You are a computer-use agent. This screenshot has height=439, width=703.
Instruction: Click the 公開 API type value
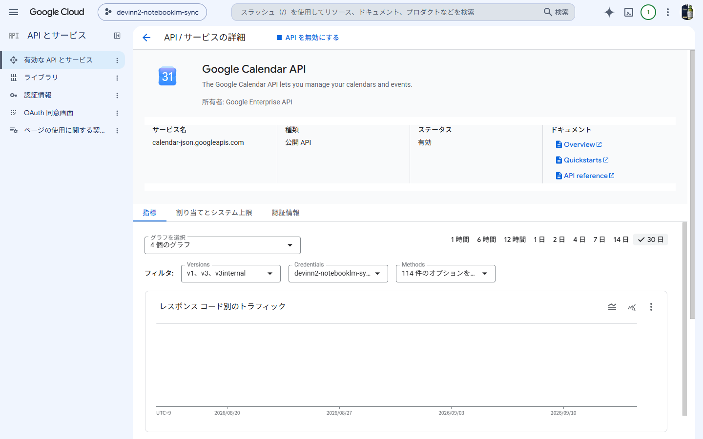(298, 142)
